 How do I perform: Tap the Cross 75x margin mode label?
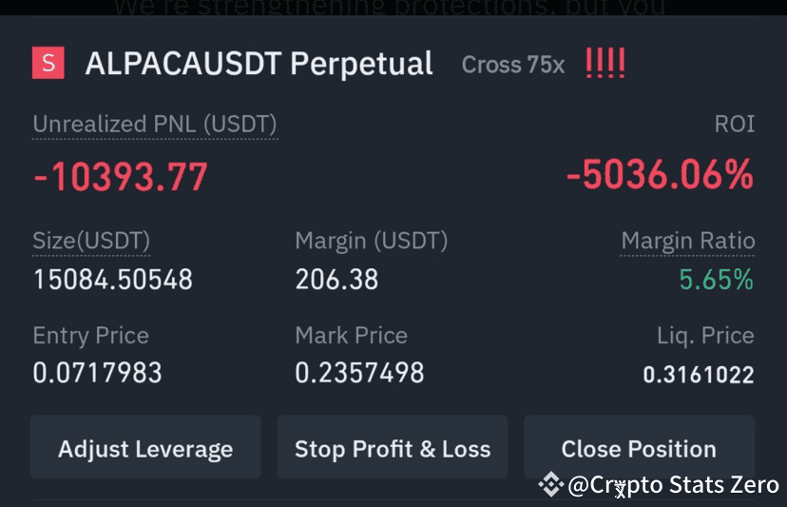[x=512, y=65]
